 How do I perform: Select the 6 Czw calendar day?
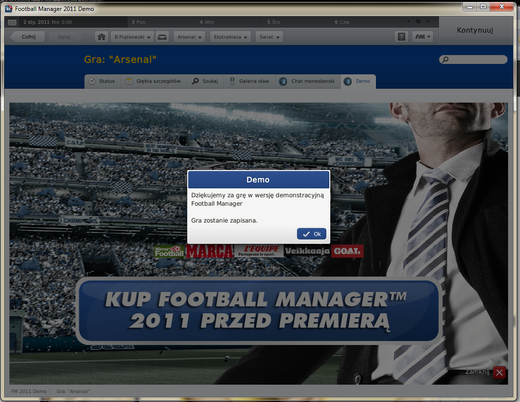click(365, 22)
